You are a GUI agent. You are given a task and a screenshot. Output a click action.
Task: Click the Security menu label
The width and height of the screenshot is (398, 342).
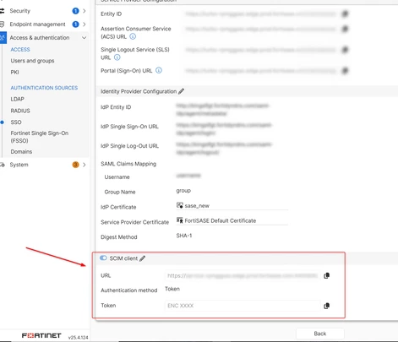coord(20,11)
